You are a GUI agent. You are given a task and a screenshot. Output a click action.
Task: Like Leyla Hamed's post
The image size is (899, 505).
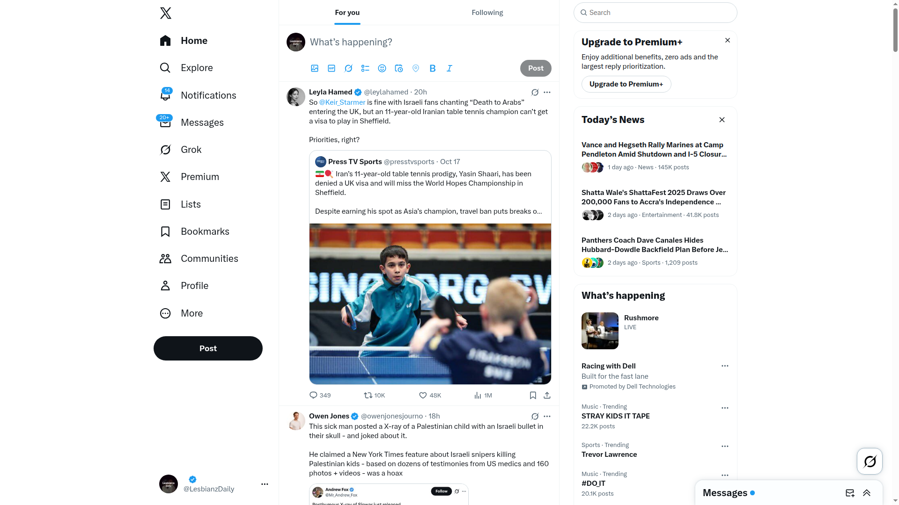click(430, 396)
